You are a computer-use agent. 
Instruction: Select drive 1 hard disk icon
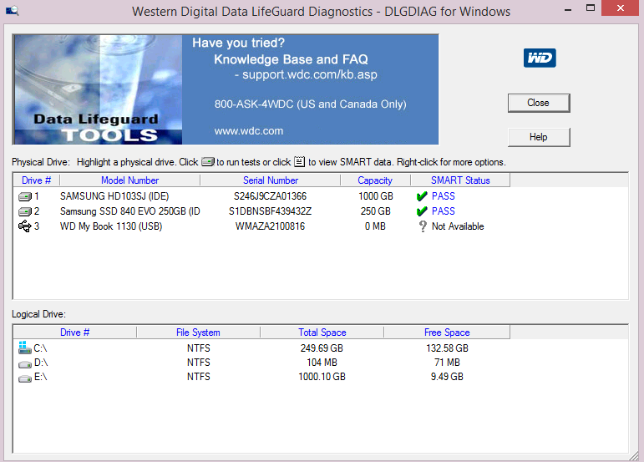(25, 196)
